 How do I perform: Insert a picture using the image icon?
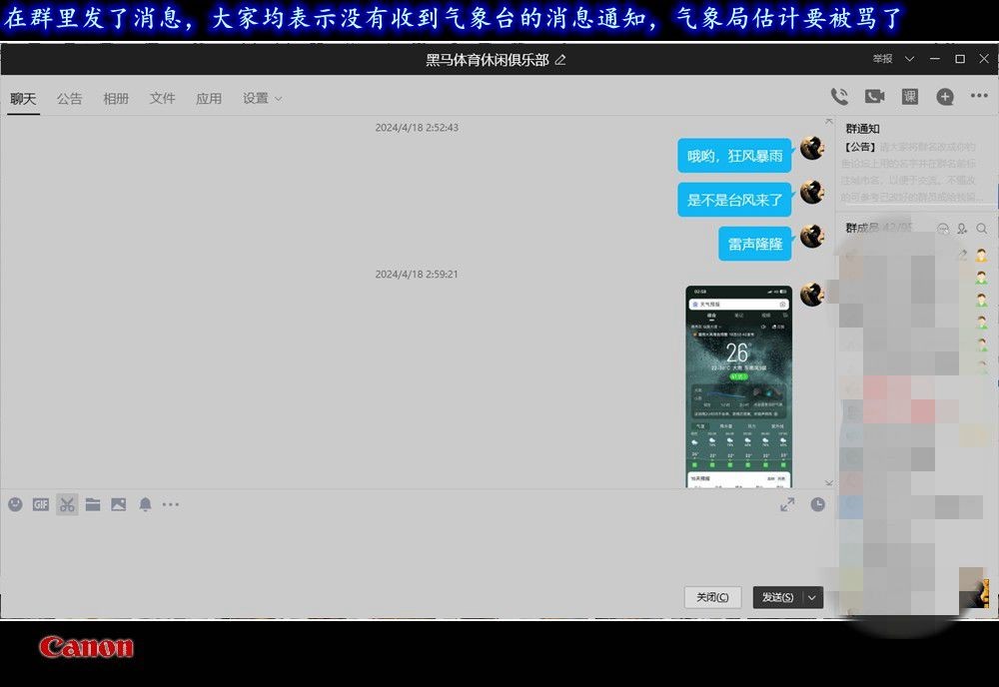119,504
